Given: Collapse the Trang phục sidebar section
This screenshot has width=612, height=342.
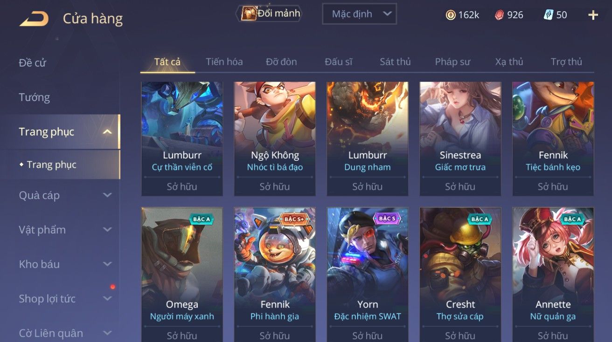Looking at the screenshot, I should coord(107,132).
